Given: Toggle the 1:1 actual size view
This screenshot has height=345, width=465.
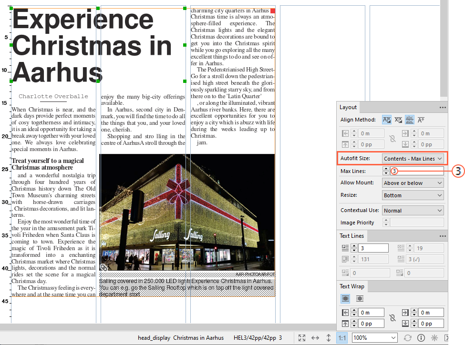Looking at the screenshot, I should (x=342, y=338).
